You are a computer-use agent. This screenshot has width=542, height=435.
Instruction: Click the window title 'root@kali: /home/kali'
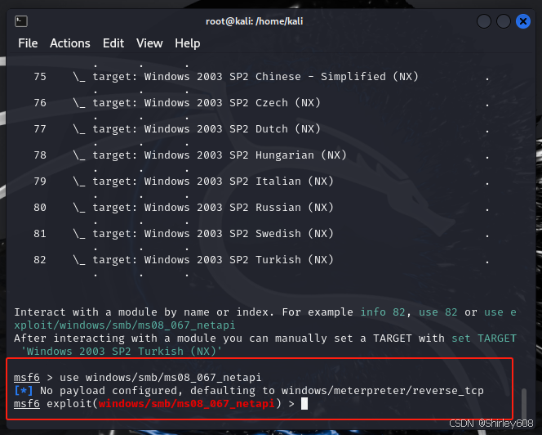[254, 21]
